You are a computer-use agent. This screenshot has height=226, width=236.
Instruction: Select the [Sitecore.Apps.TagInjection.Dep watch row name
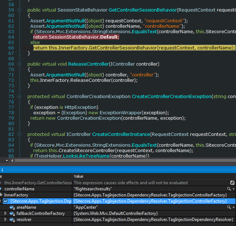(41, 201)
